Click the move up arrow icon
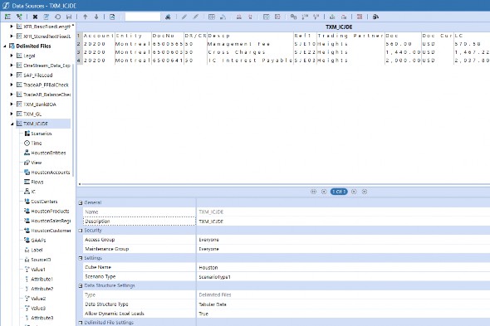 point(85,17)
